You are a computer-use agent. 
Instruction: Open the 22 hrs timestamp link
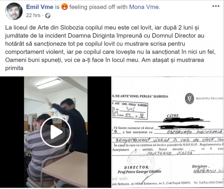pos(33,15)
